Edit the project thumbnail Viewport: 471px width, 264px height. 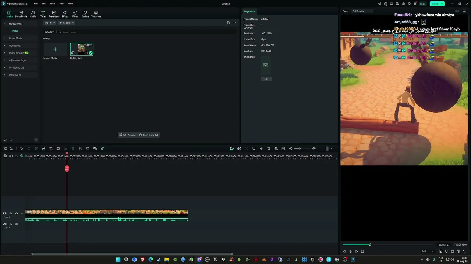tap(266, 79)
